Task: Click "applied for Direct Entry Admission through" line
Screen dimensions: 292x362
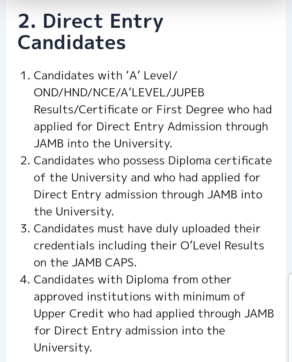Action: tap(151, 127)
